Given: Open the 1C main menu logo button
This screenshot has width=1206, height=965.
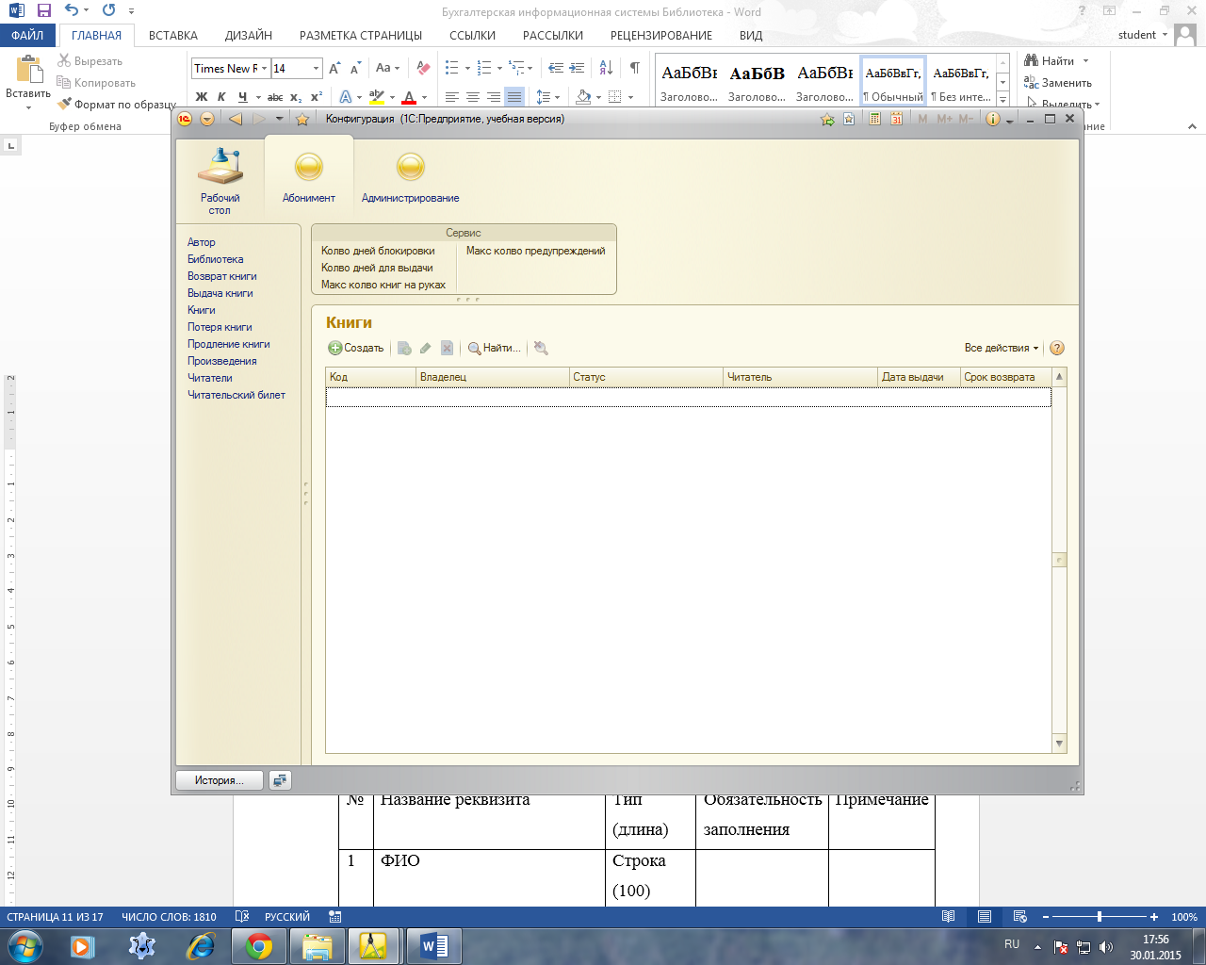Looking at the screenshot, I should tap(185, 119).
